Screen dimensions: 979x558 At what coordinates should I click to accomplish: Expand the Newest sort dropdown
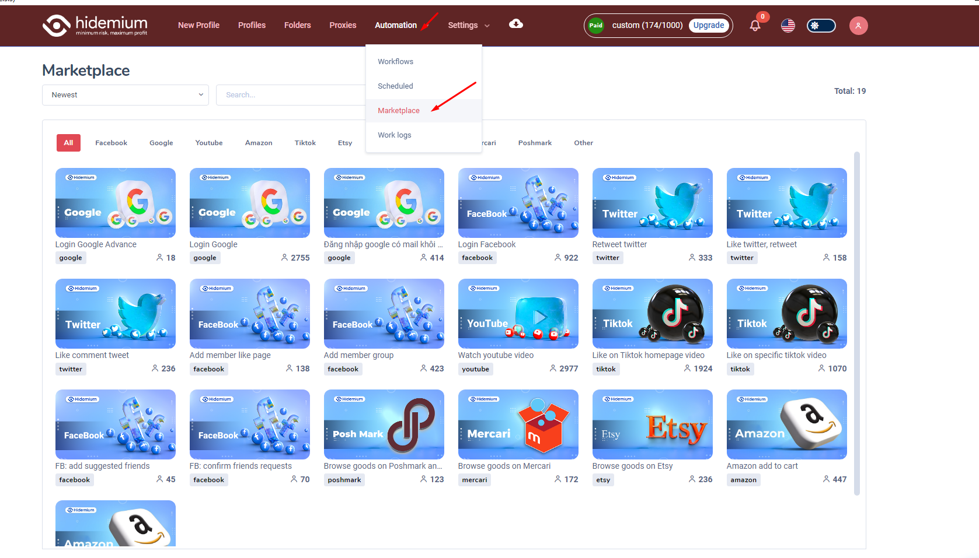coord(126,95)
